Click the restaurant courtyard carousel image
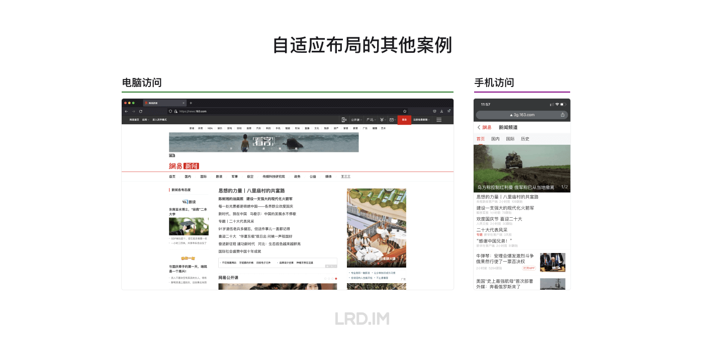The image size is (724, 337). 377,228
